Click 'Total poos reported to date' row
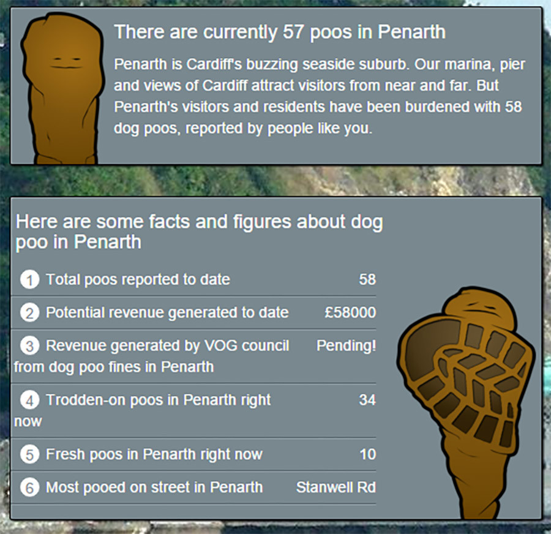The width and height of the screenshot is (551, 534). [193, 279]
